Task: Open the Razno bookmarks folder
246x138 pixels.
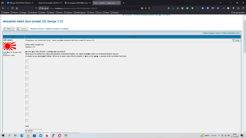Action: (x=59, y=13)
